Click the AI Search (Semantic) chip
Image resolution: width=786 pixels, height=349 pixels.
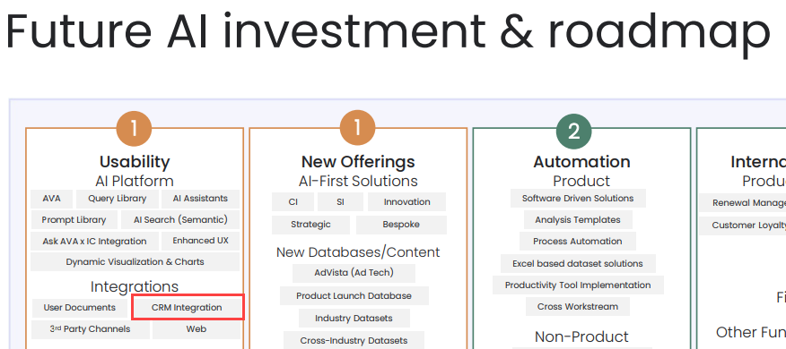180,220
